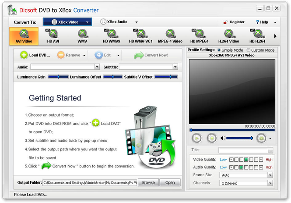
Task: Open the Edit dropdown arrow
Action: point(118,55)
